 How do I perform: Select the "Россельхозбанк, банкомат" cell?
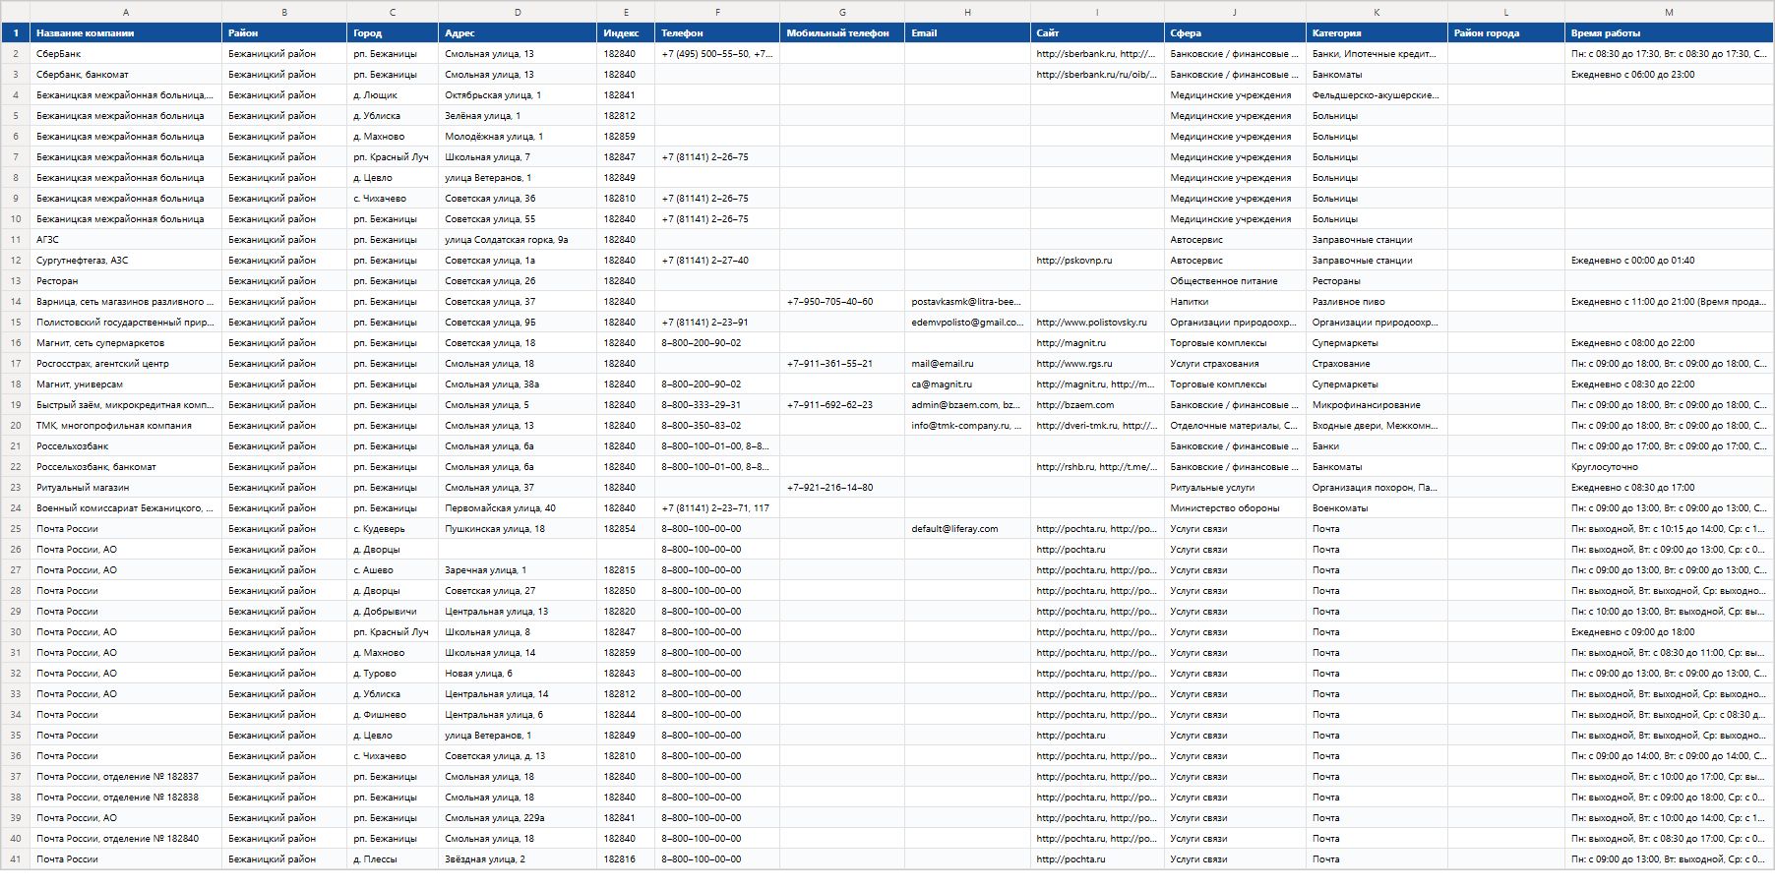126,467
